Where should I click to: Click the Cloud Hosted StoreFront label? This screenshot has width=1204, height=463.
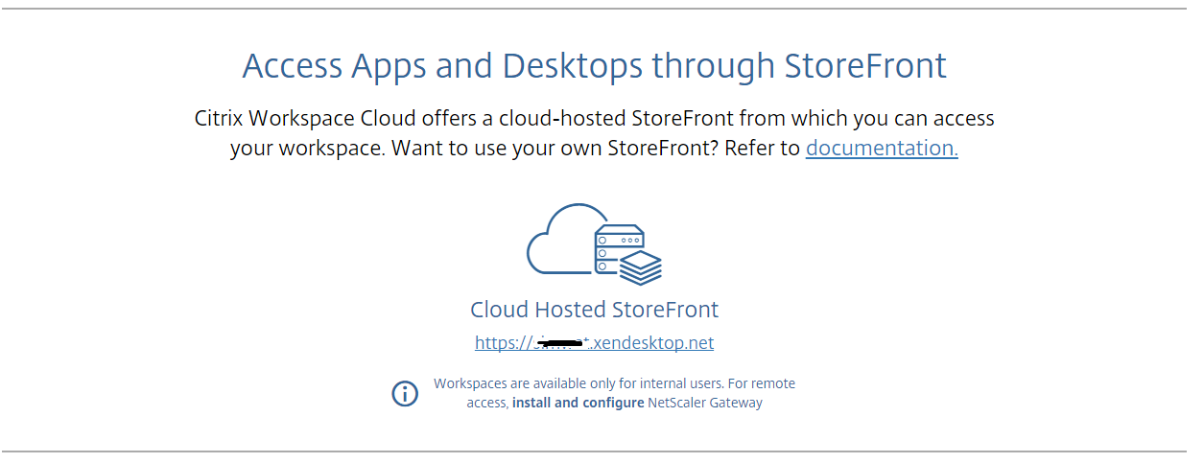tap(594, 310)
